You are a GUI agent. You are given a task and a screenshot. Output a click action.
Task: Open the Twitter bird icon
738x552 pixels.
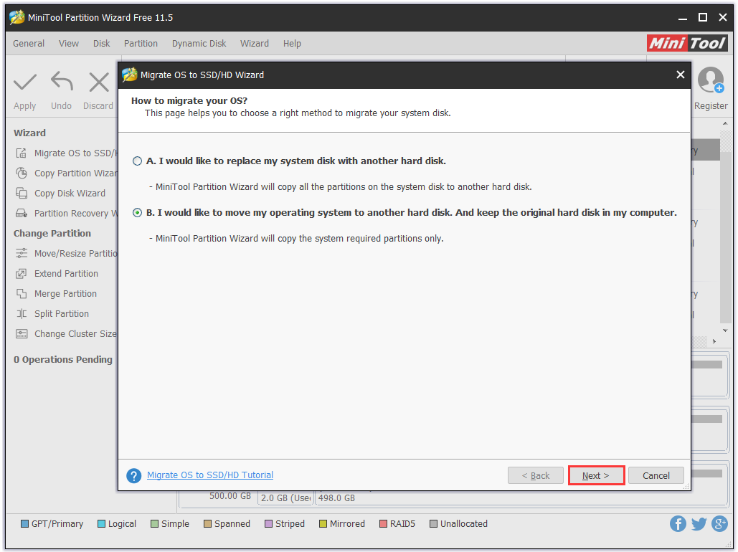(699, 523)
